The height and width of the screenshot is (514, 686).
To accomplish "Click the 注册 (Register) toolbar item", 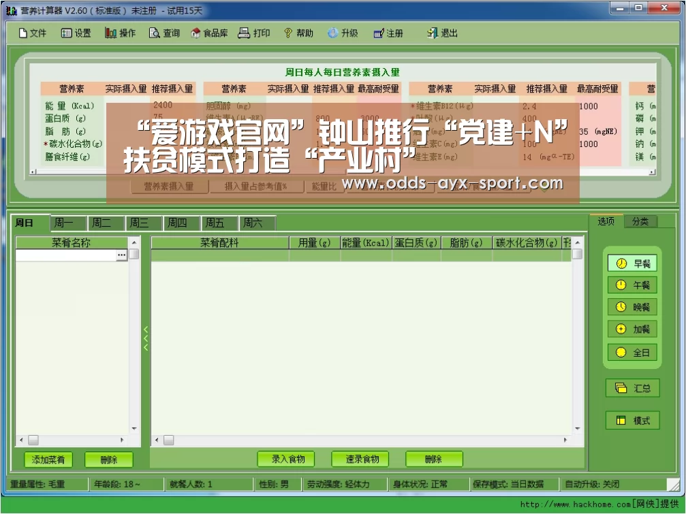I will (388, 33).
